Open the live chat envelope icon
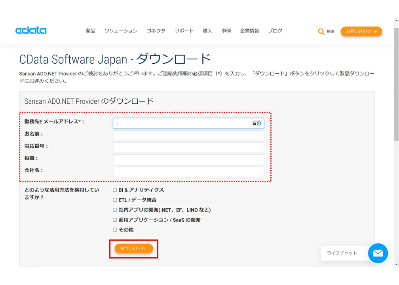The height and width of the screenshot is (285, 399). [378, 253]
